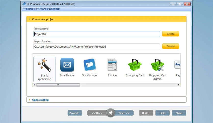Image resolution: width=213 pixels, height=123 pixels.
Task: Click the Close button at bottom
Action: coord(179,113)
